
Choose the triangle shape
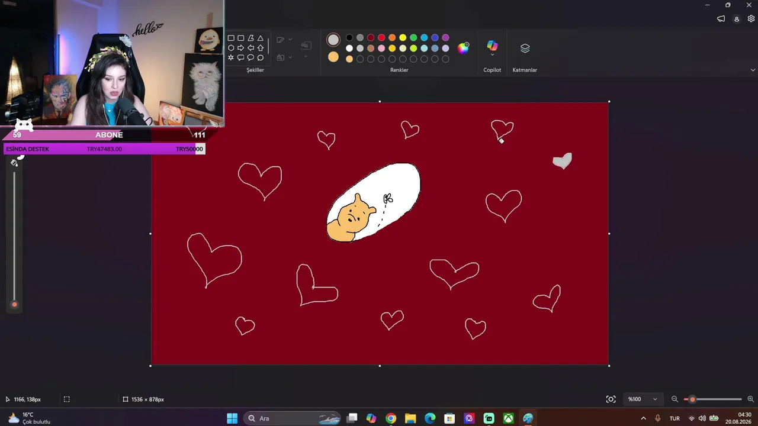pyautogui.click(x=260, y=38)
